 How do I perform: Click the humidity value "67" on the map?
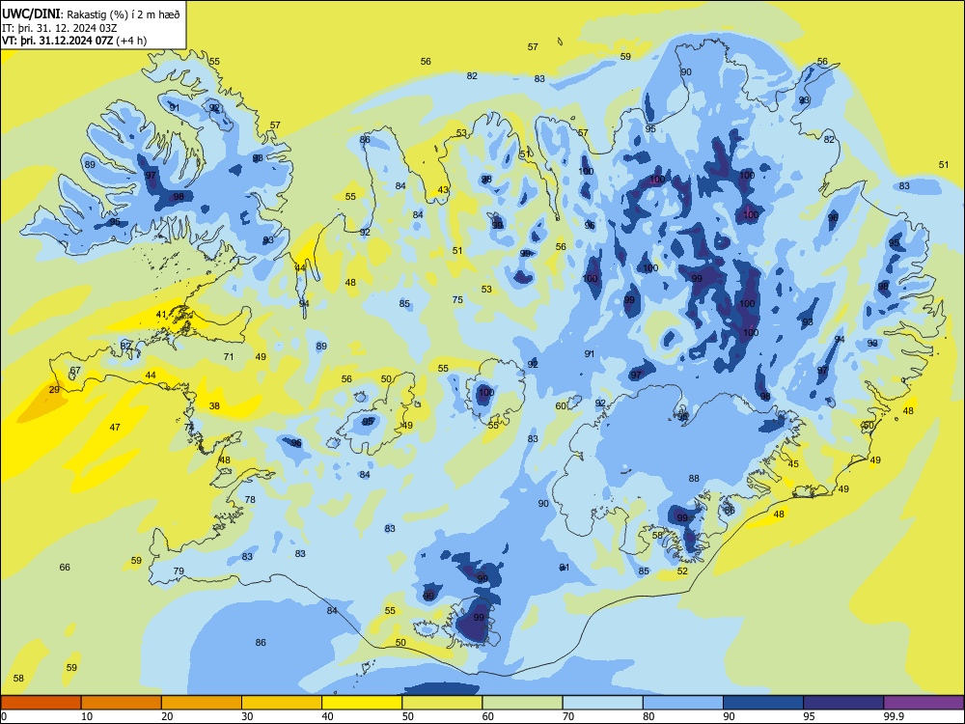pyautogui.click(x=75, y=370)
